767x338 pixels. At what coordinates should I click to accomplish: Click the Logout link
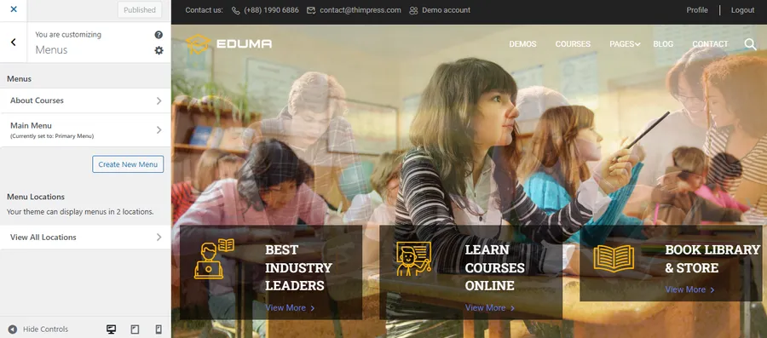[x=742, y=9]
